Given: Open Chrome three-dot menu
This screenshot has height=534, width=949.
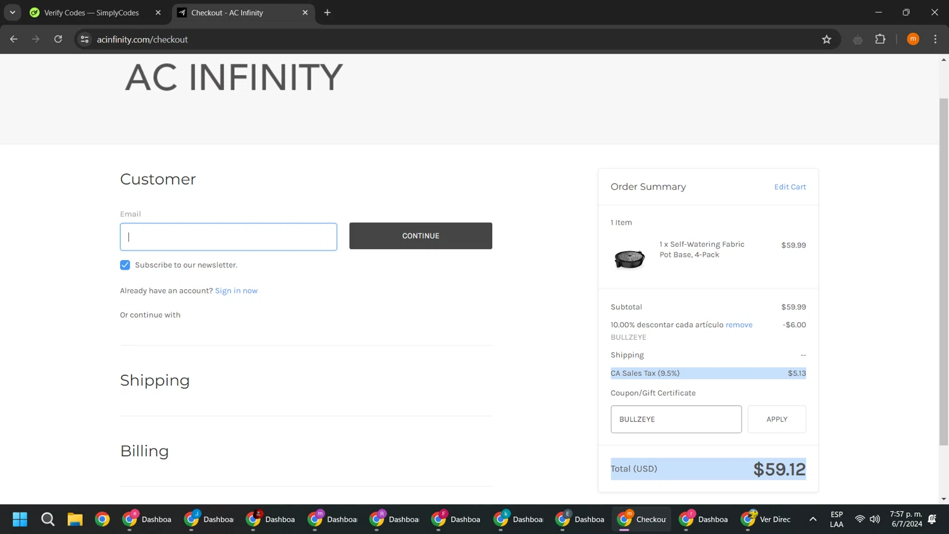Looking at the screenshot, I should pyautogui.click(x=935, y=39).
